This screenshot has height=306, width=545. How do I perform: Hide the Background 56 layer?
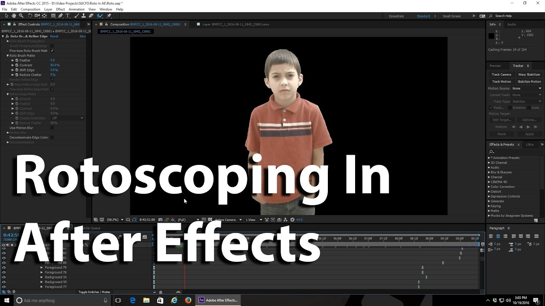click(4, 277)
